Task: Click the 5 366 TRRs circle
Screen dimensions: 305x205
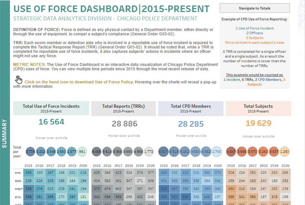Action: 117,152
